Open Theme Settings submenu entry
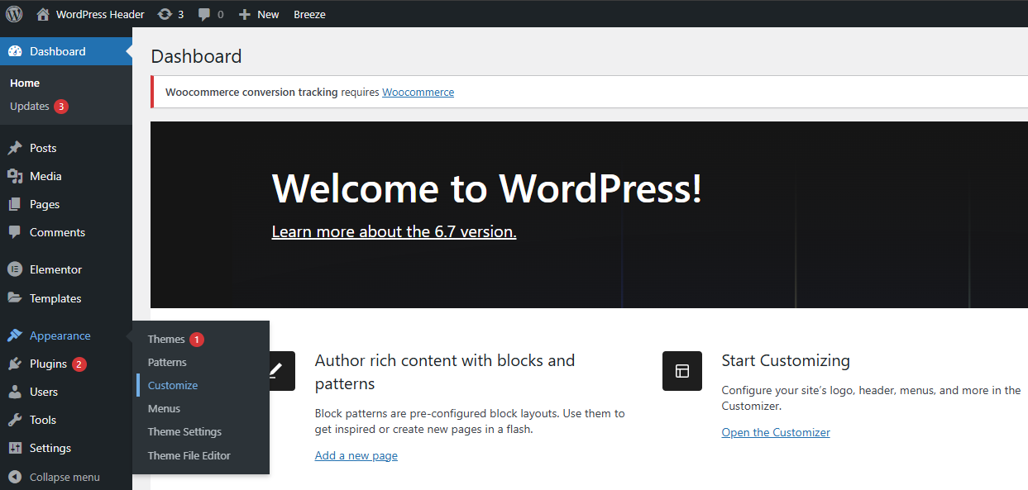1028x490 pixels. click(x=184, y=431)
